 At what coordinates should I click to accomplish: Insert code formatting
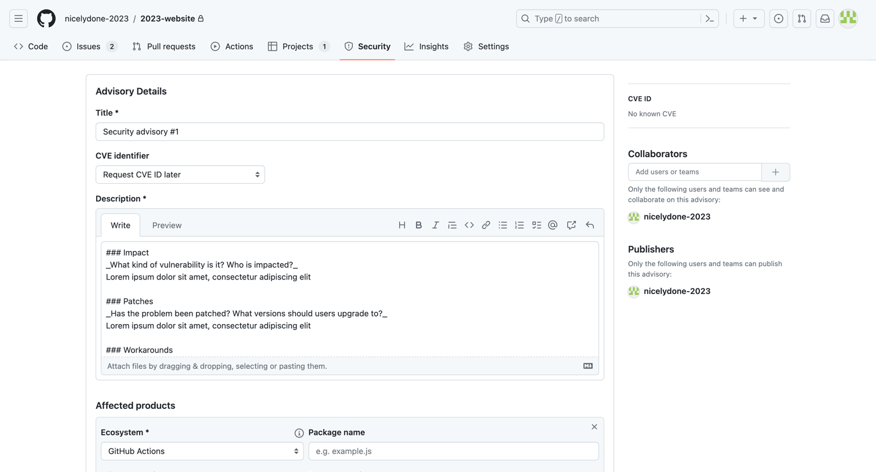(469, 225)
